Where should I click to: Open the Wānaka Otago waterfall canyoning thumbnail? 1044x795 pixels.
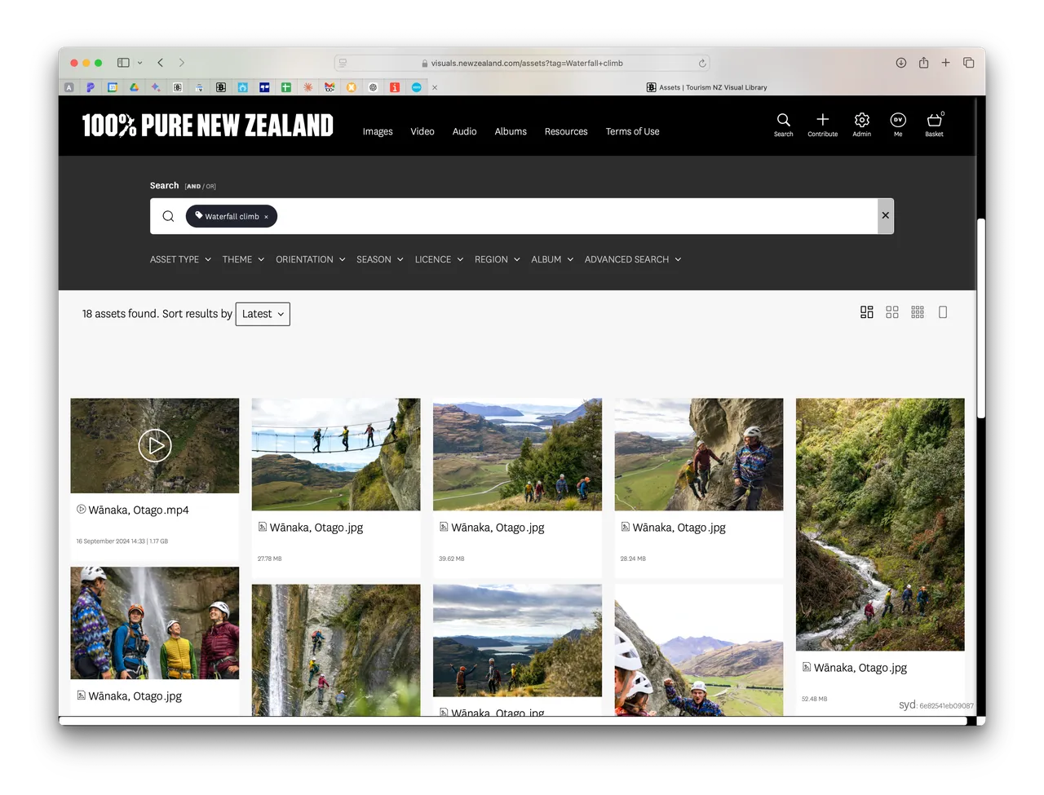click(879, 522)
